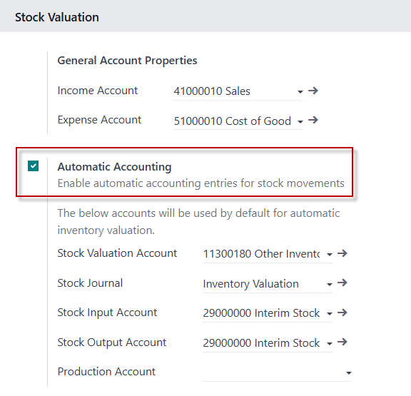
Task: Expand the Stock Journal dropdown arrow
Action: [x=330, y=284]
